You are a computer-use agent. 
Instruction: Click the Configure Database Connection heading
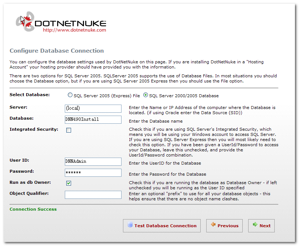click(57, 51)
